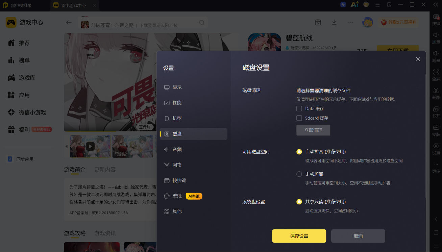Open 机型 settings category
The height and width of the screenshot is (252, 442).
[x=193, y=118]
